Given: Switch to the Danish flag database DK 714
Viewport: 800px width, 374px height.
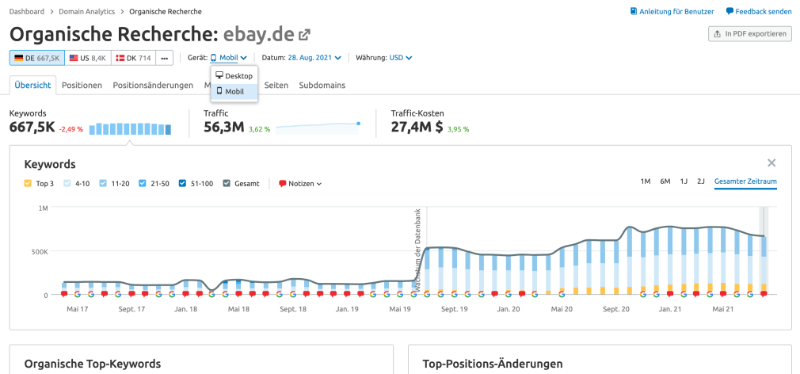Looking at the screenshot, I should pos(133,58).
